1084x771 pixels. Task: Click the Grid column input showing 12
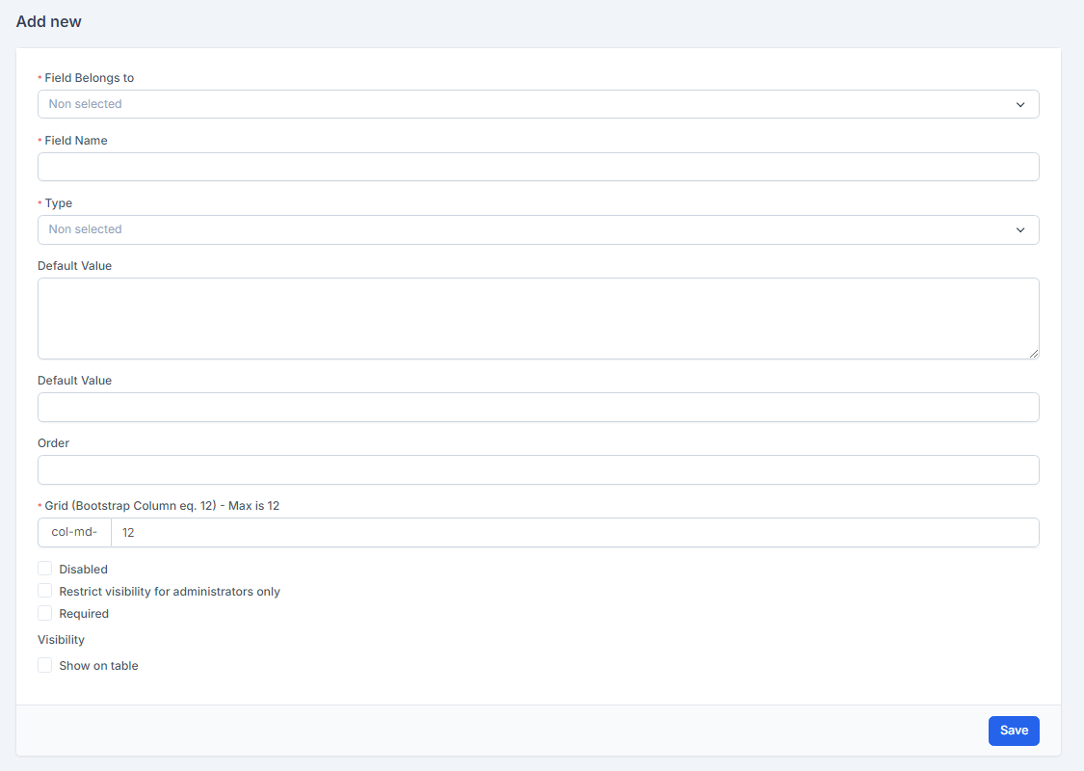(574, 532)
